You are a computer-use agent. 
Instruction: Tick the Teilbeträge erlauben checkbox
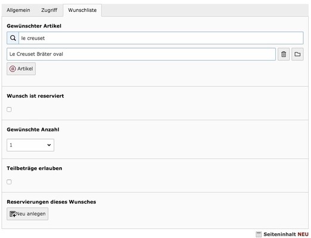[9, 182]
